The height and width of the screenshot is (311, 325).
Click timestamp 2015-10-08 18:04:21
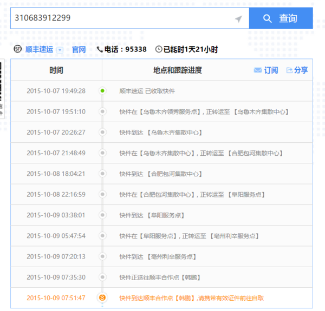[56, 174]
